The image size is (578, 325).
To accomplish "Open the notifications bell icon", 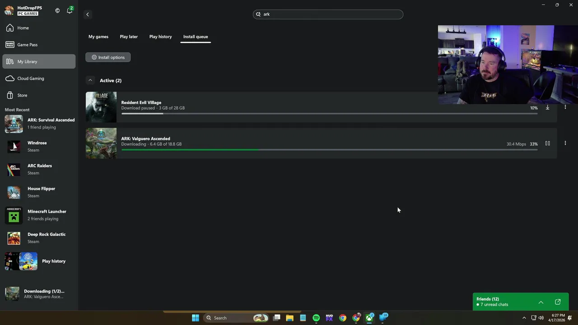I will 69,10.
